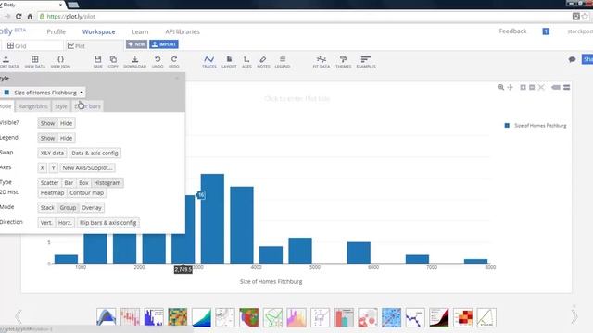The height and width of the screenshot is (333, 593).
Task: Set Visible option to Hide
Action: [x=66, y=123]
